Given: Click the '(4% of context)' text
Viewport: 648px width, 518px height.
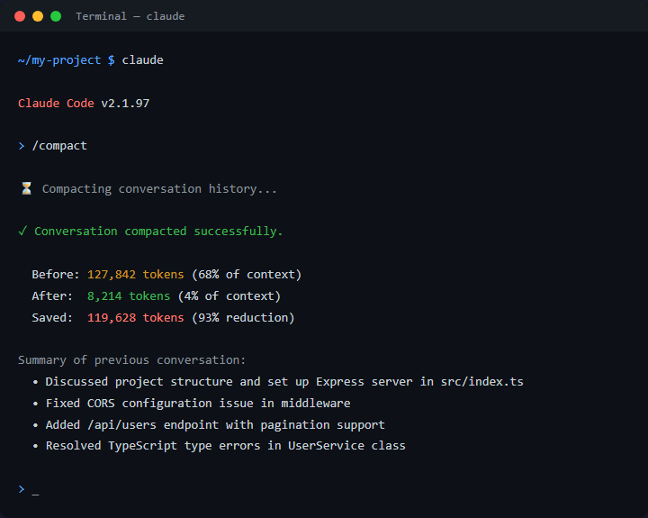Looking at the screenshot, I should coord(229,295).
